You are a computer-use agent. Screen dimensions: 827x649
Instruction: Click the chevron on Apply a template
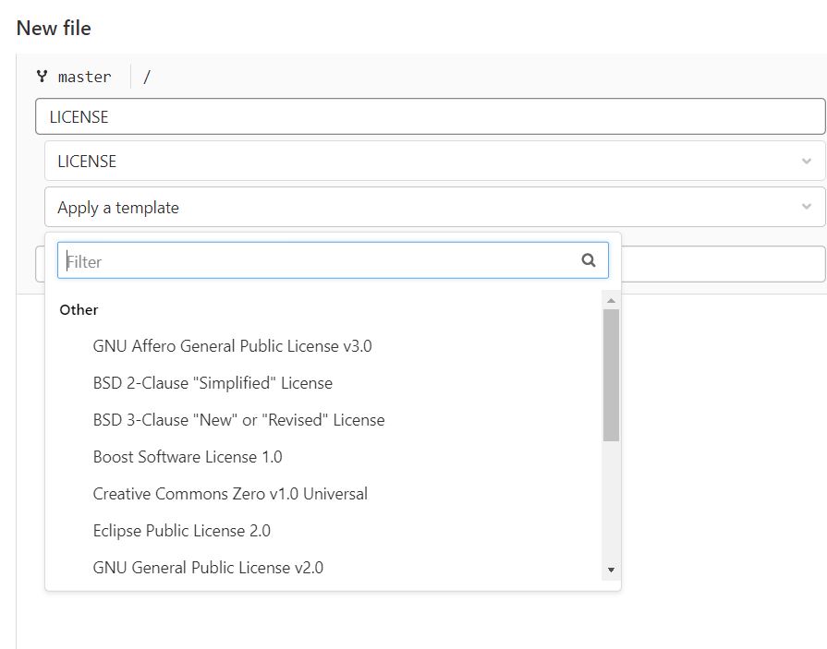(x=807, y=207)
